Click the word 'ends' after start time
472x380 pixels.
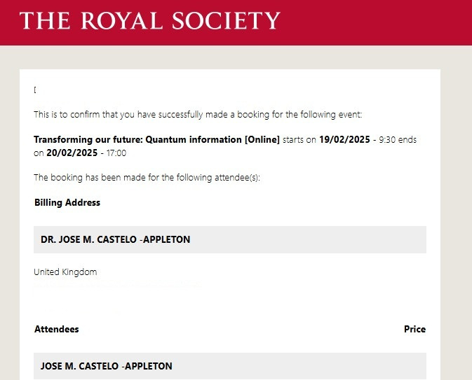[x=407, y=140]
